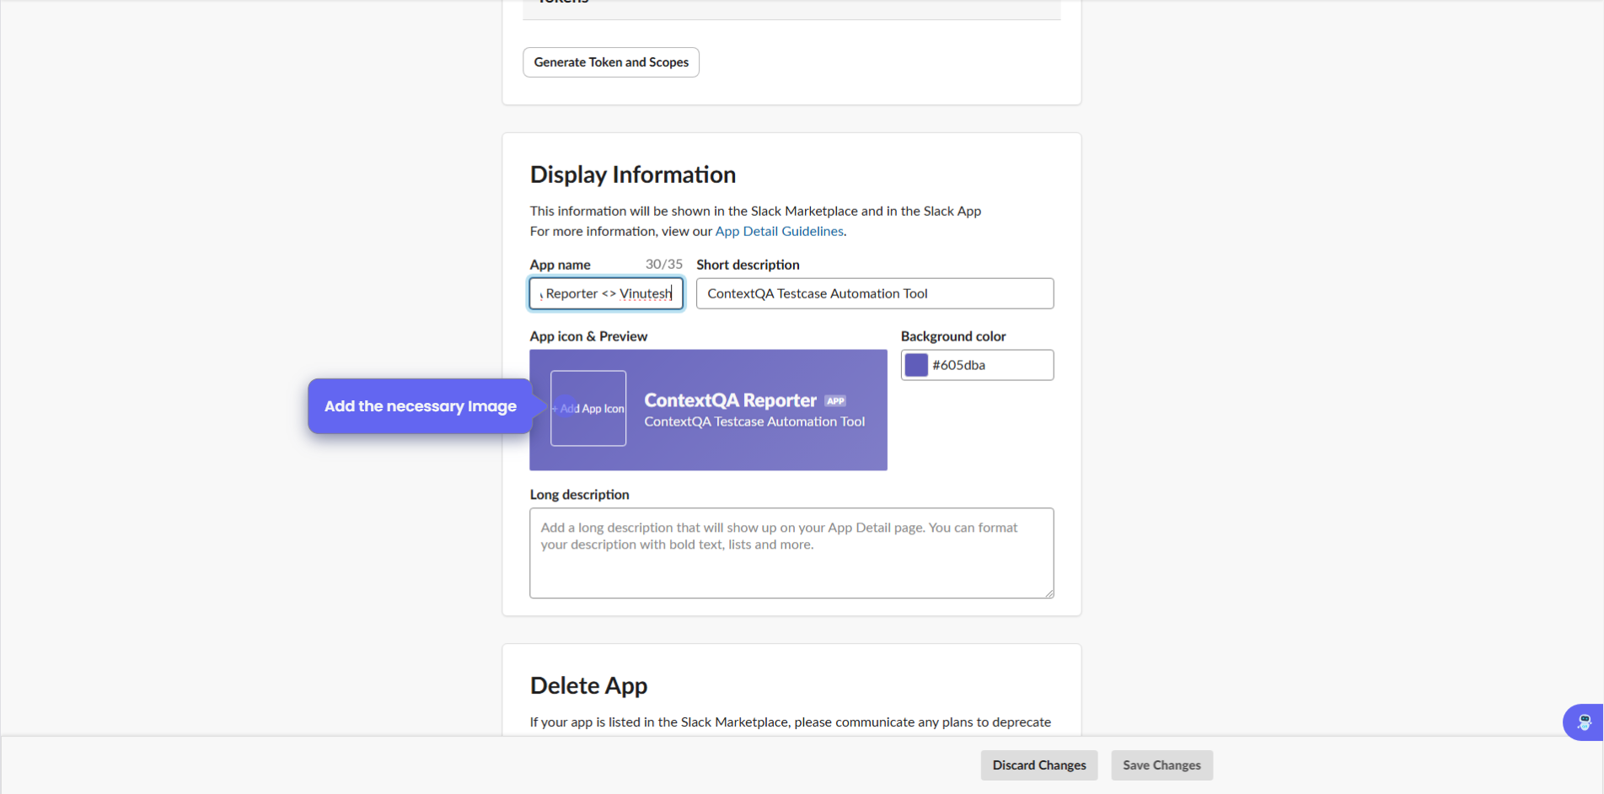
Task: Open the App Detail Guidelines link
Action: (779, 231)
